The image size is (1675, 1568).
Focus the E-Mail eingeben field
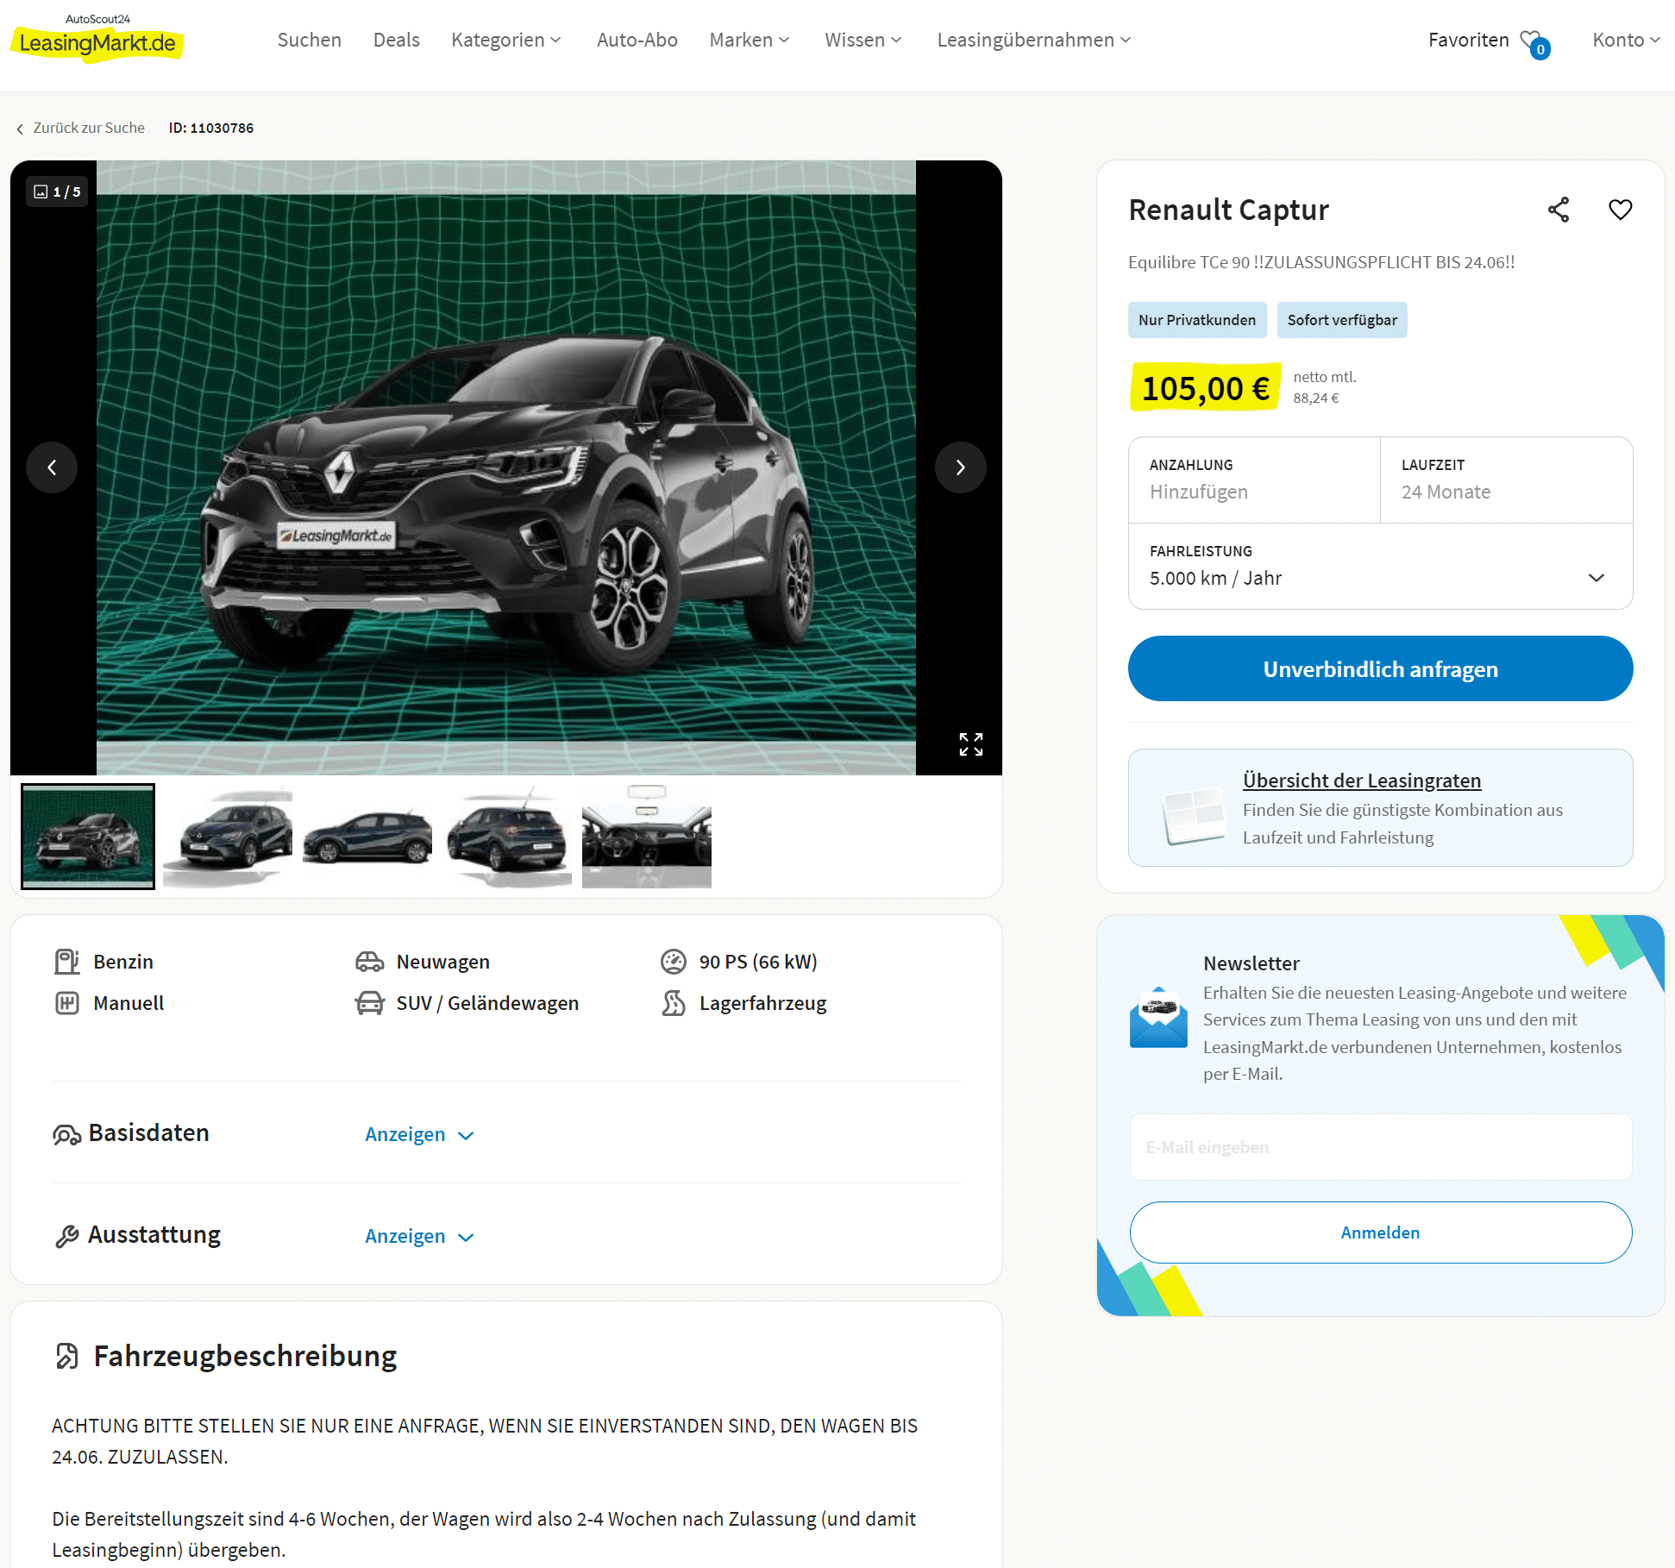1380,1148
